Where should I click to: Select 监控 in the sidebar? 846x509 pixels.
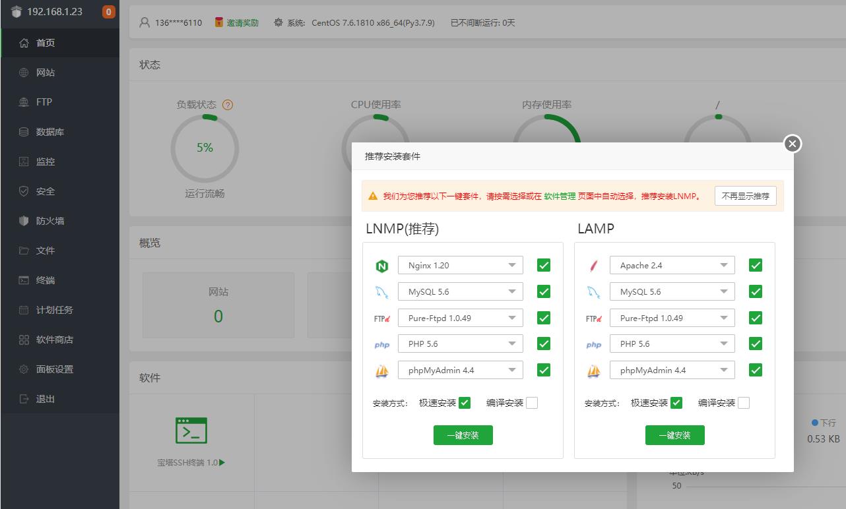pyautogui.click(x=59, y=162)
